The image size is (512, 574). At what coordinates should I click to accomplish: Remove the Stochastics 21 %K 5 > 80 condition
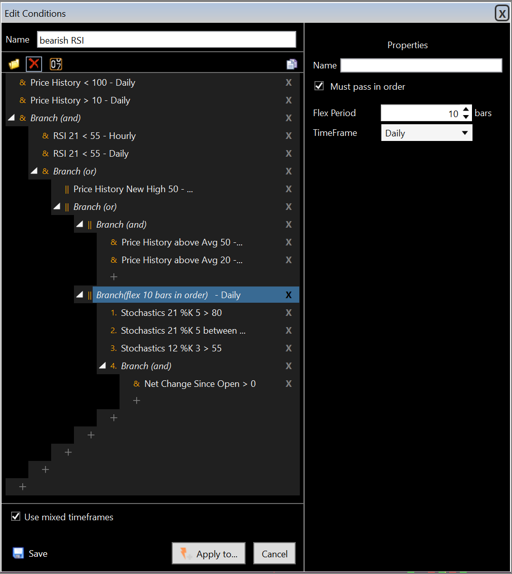(289, 313)
